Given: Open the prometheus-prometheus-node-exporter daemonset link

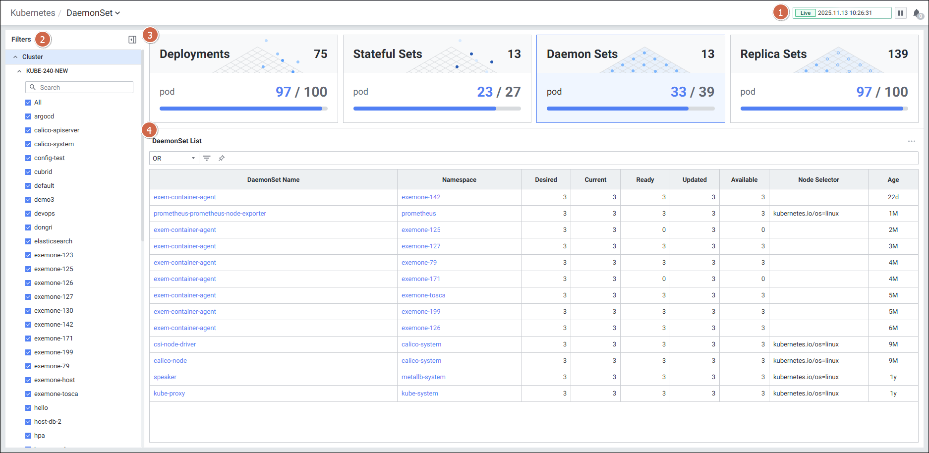Looking at the screenshot, I should 210,214.
